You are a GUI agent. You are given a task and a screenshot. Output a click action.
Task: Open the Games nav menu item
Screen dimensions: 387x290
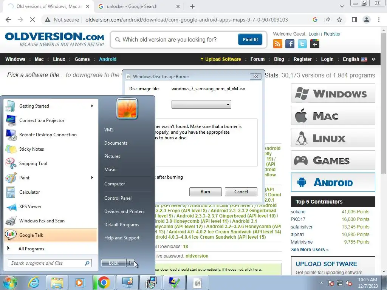pyautogui.click(x=82, y=59)
